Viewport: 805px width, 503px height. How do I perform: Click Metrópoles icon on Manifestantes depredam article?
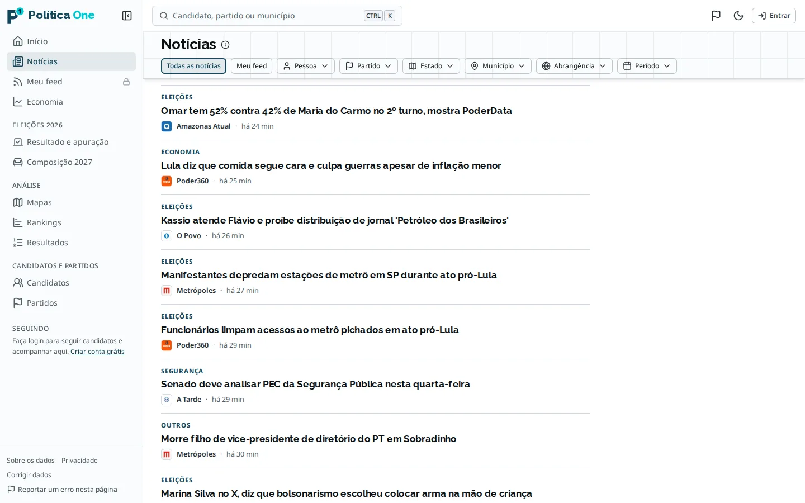click(x=167, y=291)
